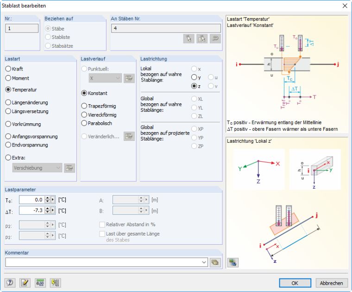Open the Punktuell X dropdown
The width and height of the screenshot is (352, 292).
pyautogui.click(x=105, y=78)
